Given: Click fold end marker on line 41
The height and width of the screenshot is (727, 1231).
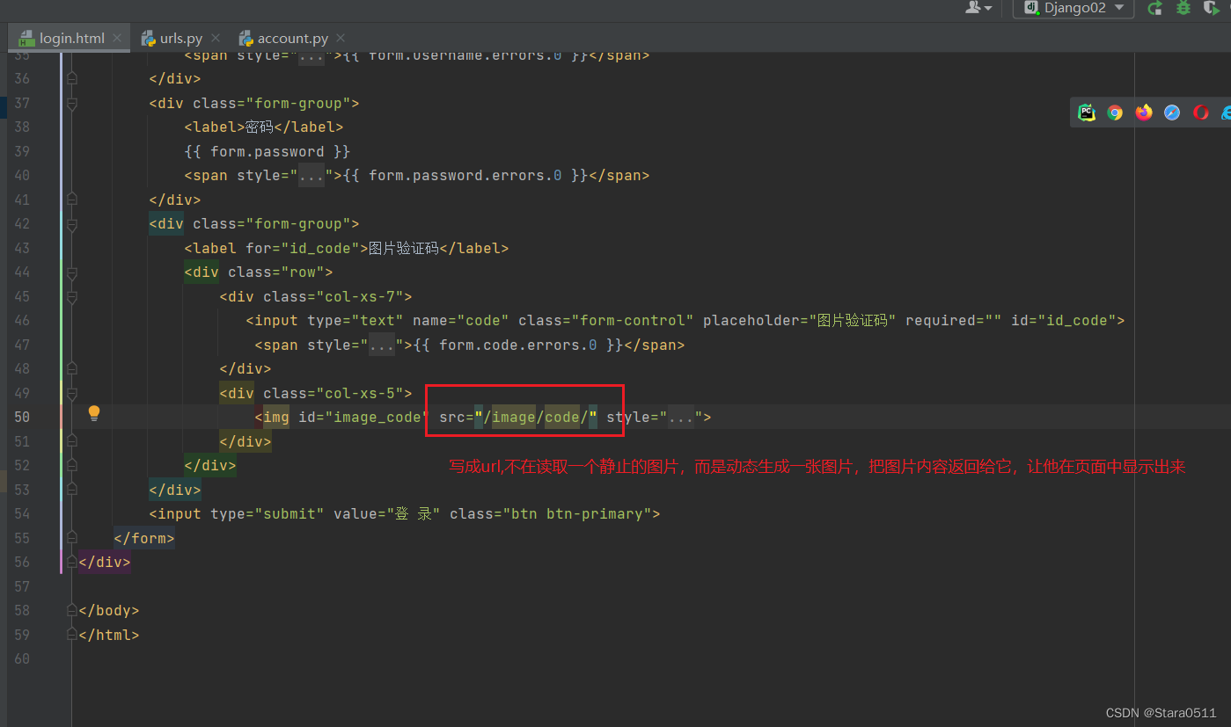Looking at the screenshot, I should click(x=72, y=200).
